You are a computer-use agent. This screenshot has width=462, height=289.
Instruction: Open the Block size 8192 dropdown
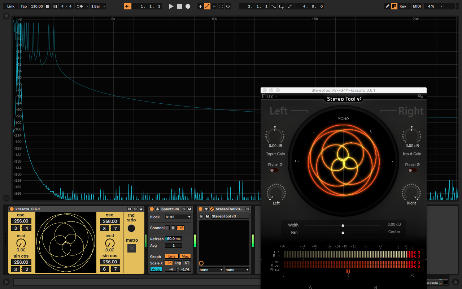pos(178,217)
